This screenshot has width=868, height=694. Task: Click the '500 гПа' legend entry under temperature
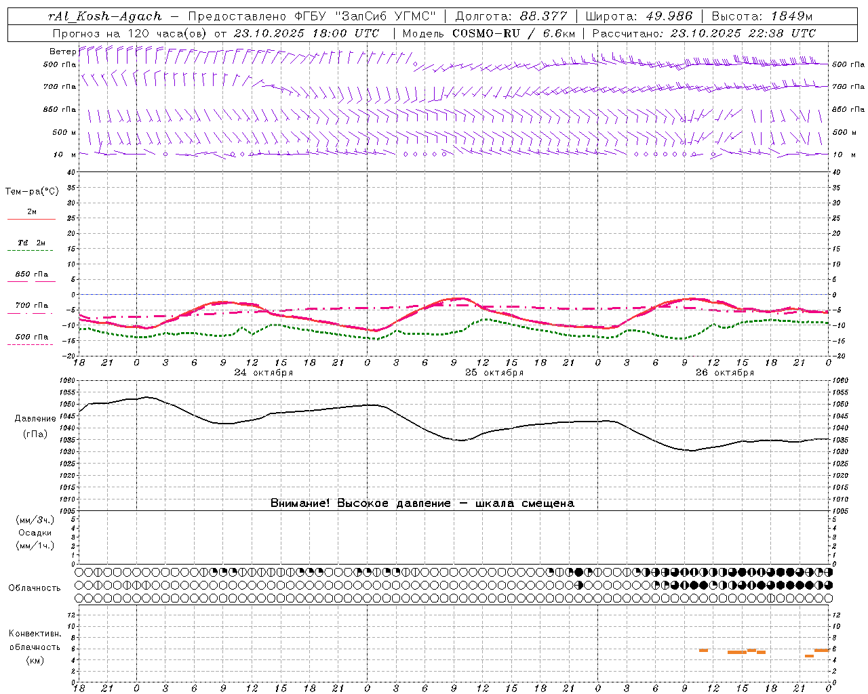pos(32,337)
